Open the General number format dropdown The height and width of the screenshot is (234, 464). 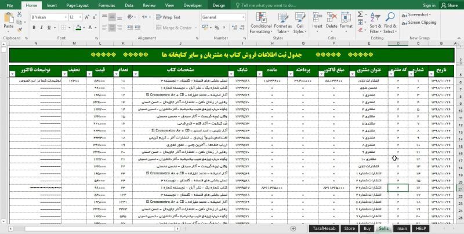pyautogui.click(x=244, y=17)
